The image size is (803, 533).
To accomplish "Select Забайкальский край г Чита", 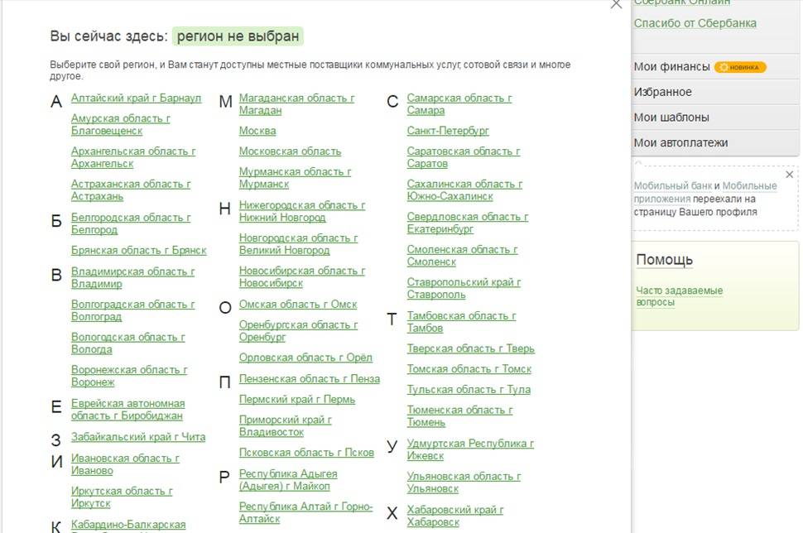I will tap(138, 437).
